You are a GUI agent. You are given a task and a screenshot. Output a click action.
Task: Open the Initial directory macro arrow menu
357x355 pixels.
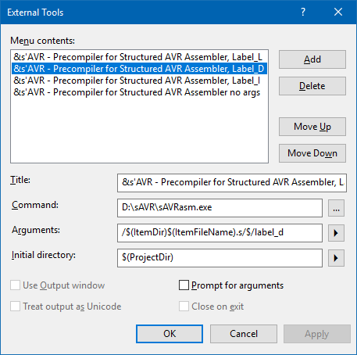pyautogui.click(x=336, y=258)
